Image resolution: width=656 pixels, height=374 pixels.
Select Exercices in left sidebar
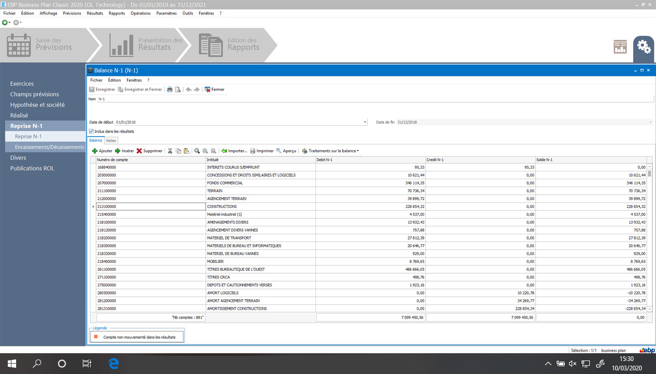[x=22, y=84]
